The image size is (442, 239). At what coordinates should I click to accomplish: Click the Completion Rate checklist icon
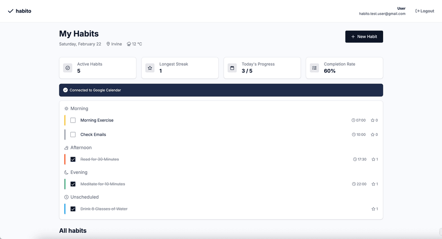314,68
